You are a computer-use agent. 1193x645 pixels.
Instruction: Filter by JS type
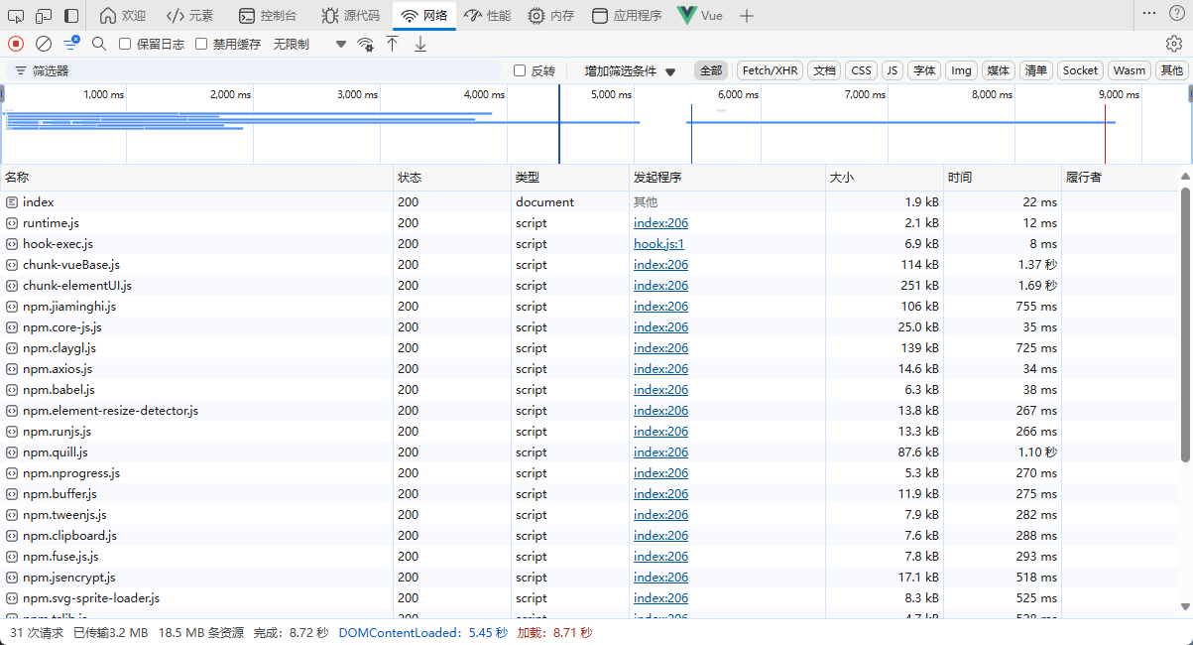click(x=893, y=70)
